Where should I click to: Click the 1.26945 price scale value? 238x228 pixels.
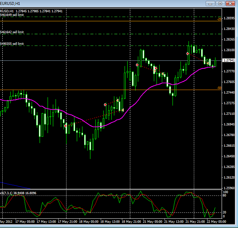(229, 124)
